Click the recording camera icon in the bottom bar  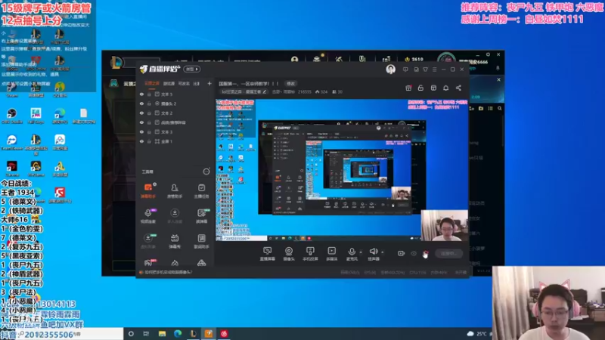pyautogui.click(x=402, y=253)
